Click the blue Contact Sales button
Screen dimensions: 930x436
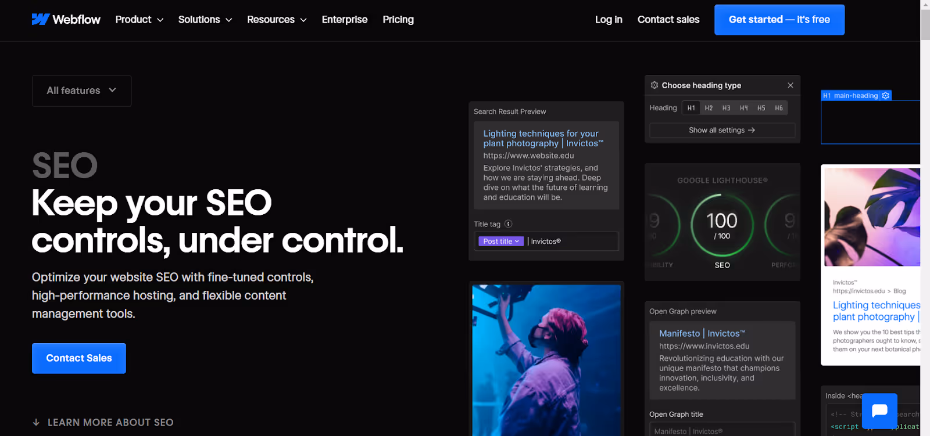click(x=79, y=358)
